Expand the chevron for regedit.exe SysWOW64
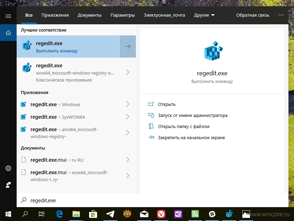 coord(128,117)
